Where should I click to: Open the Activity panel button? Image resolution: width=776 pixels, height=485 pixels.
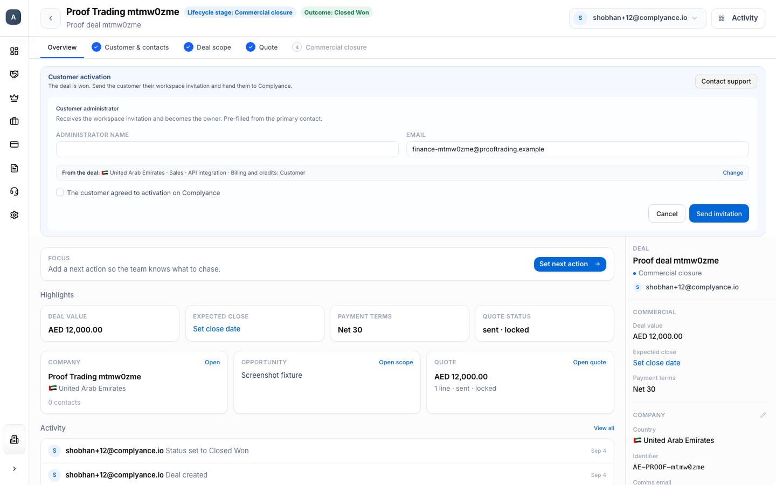tap(738, 18)
